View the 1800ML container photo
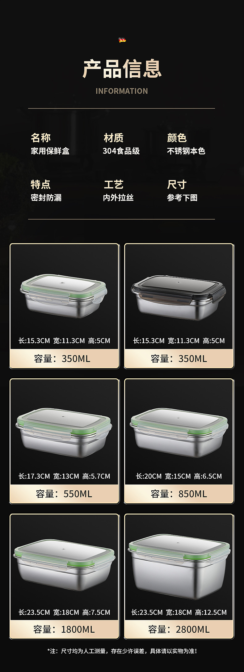The height and width of the screenshot is (672, 244). (x=64, y=565)
